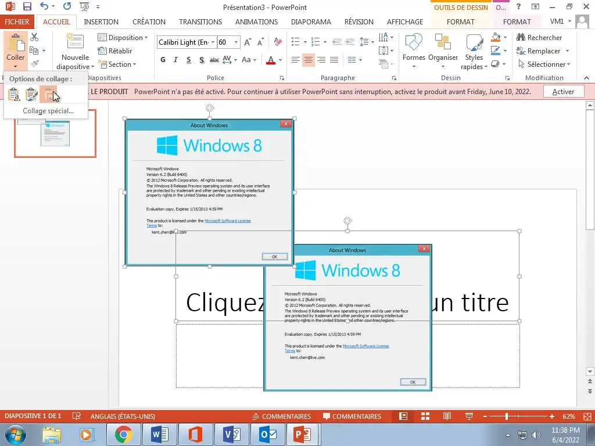Open the Section dropdown
Image resolution: width=595 pixels, height=446 pixels.
click(117, 64)
